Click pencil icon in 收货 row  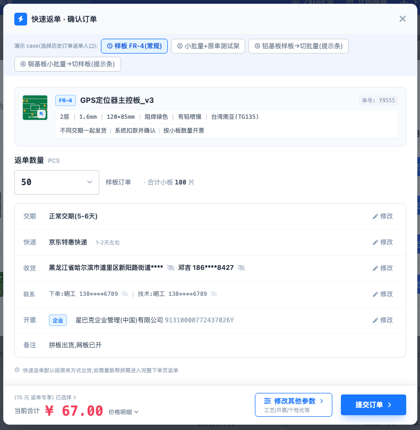click(375, 268)
